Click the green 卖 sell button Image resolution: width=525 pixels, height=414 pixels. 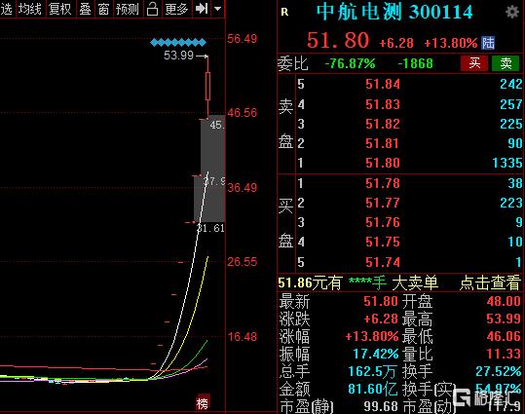pos(506,63)
